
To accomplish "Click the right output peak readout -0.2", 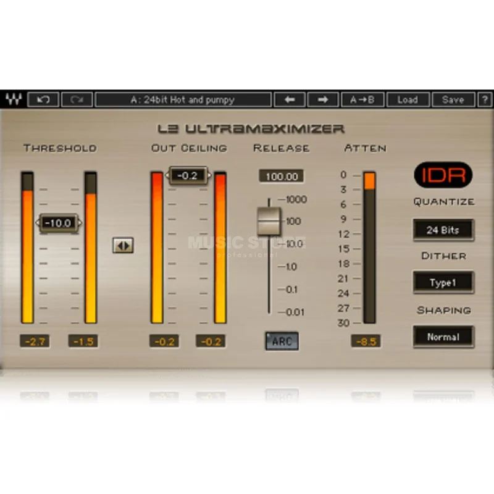I will 211,341.
